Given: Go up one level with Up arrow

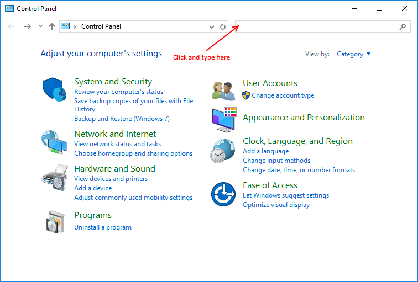Looking at the screenshot, I should 52,26.
